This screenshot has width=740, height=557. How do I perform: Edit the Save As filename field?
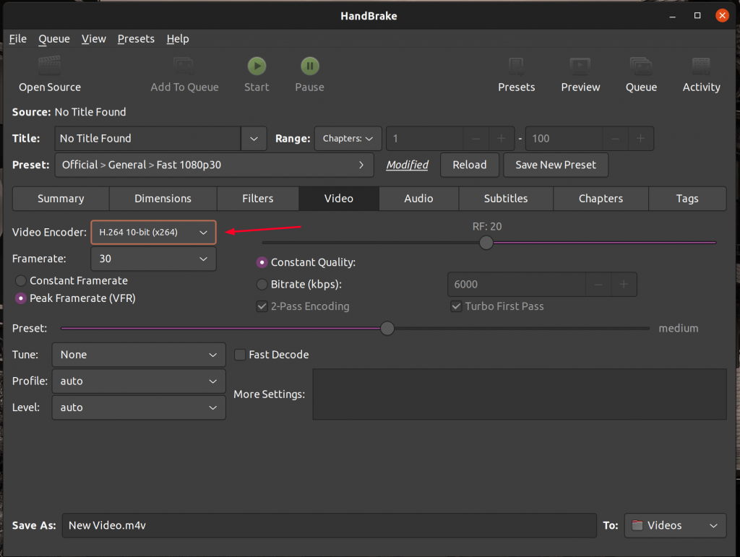329,525
